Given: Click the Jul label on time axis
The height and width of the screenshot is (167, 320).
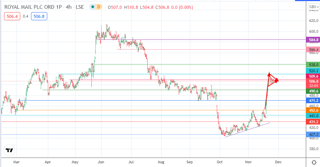Looking at the screenshot, I should [x=131, y=162].
